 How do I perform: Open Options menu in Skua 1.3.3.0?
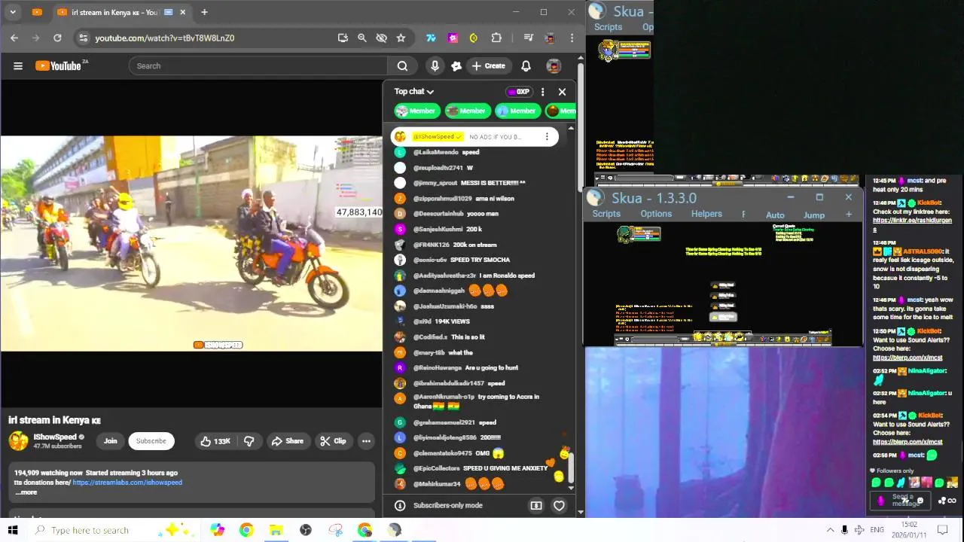656,214
